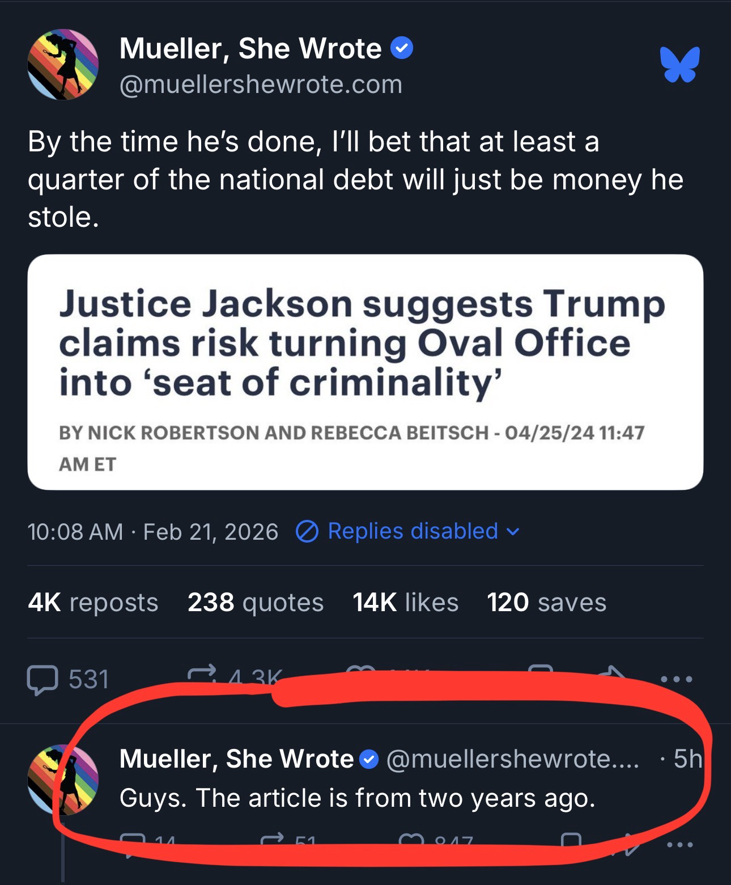The image size is (731, 885).
Task: Open replies via the 531 comment icon
Action: point(42,679)
